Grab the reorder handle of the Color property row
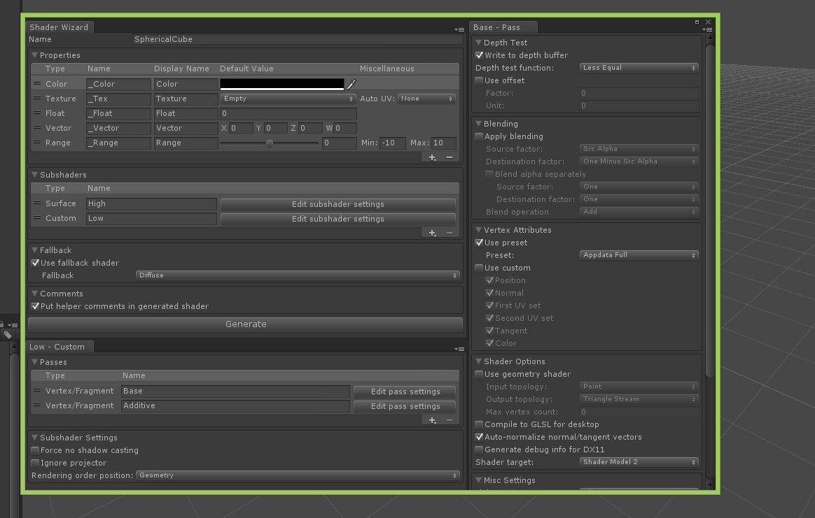 [37, 84]
